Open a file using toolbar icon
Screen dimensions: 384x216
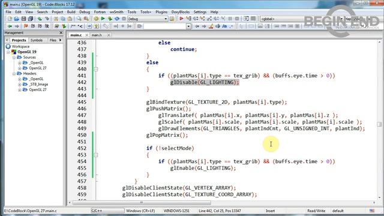click(x=16, y=19)
